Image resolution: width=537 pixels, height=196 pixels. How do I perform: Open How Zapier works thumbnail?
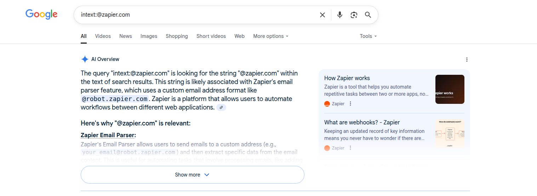(450, 89)
